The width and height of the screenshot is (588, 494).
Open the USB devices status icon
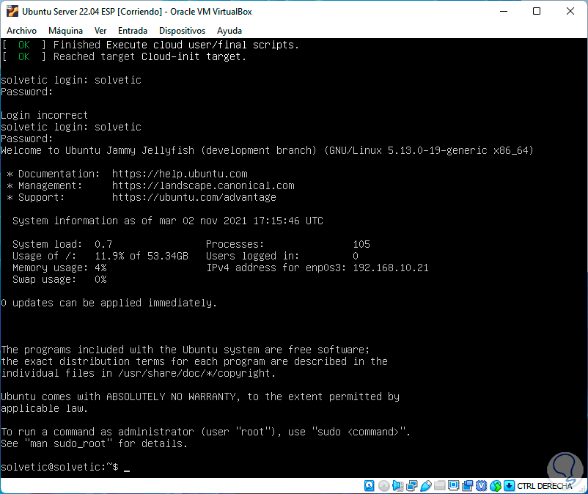426,486
